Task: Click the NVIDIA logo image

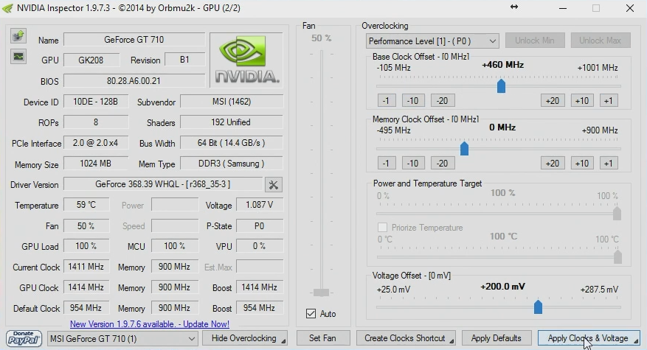Action: [x=246, y=60]
